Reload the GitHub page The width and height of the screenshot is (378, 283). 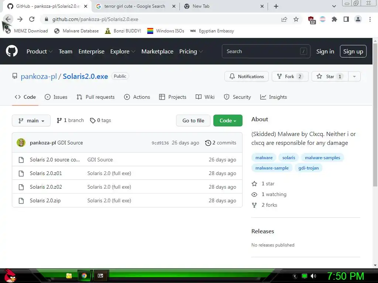(x=32, y=19)
